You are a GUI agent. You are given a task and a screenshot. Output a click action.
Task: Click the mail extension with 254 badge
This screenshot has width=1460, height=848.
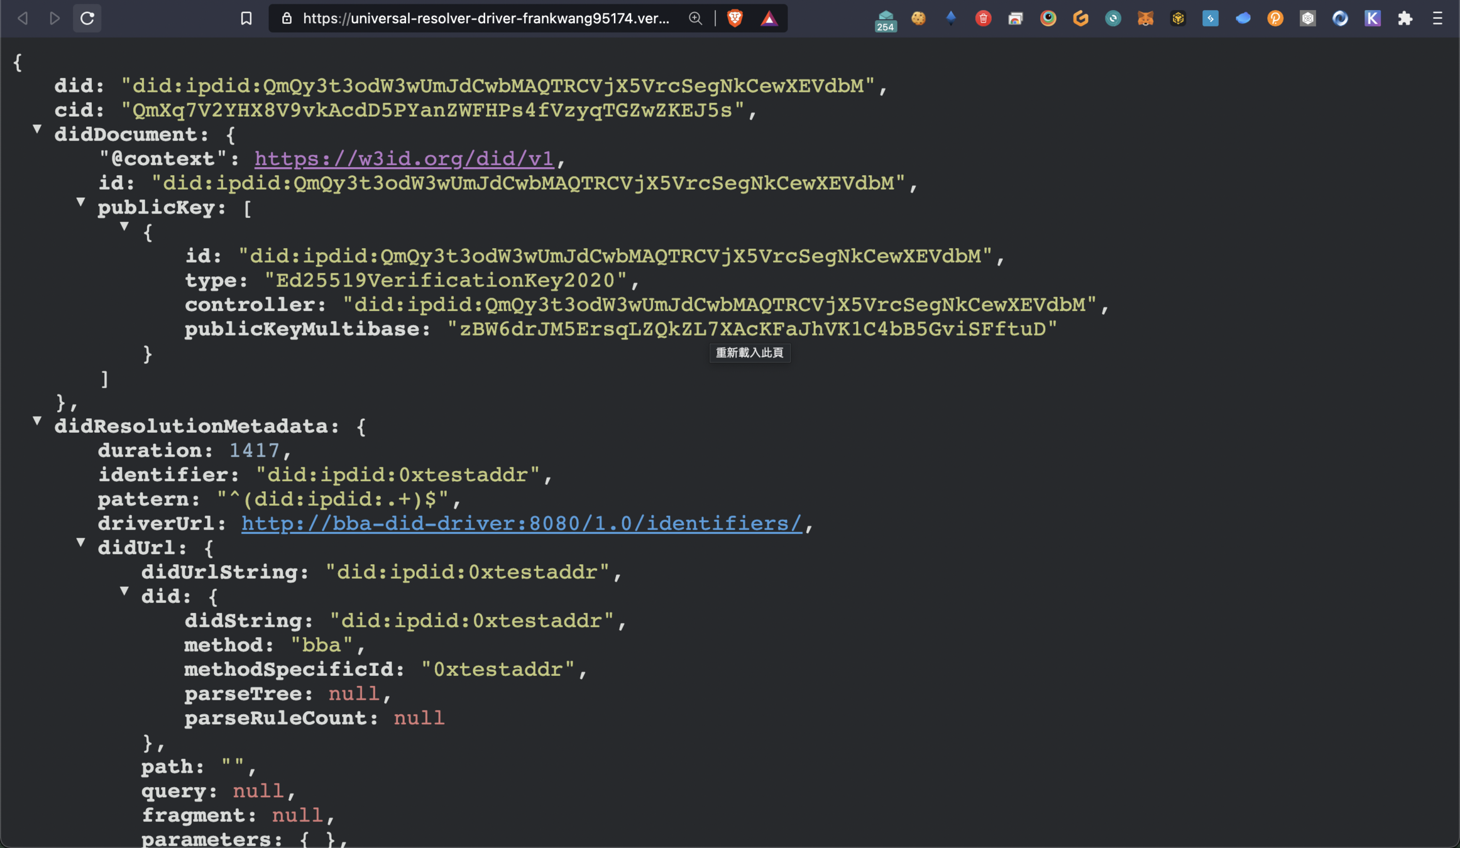coord(885,19)
